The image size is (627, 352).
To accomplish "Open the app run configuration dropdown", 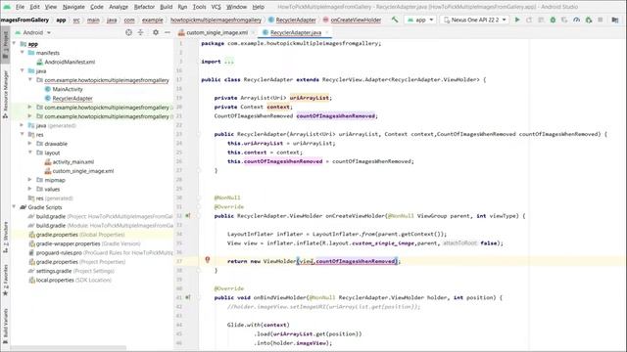I will [x=420, y=20].
